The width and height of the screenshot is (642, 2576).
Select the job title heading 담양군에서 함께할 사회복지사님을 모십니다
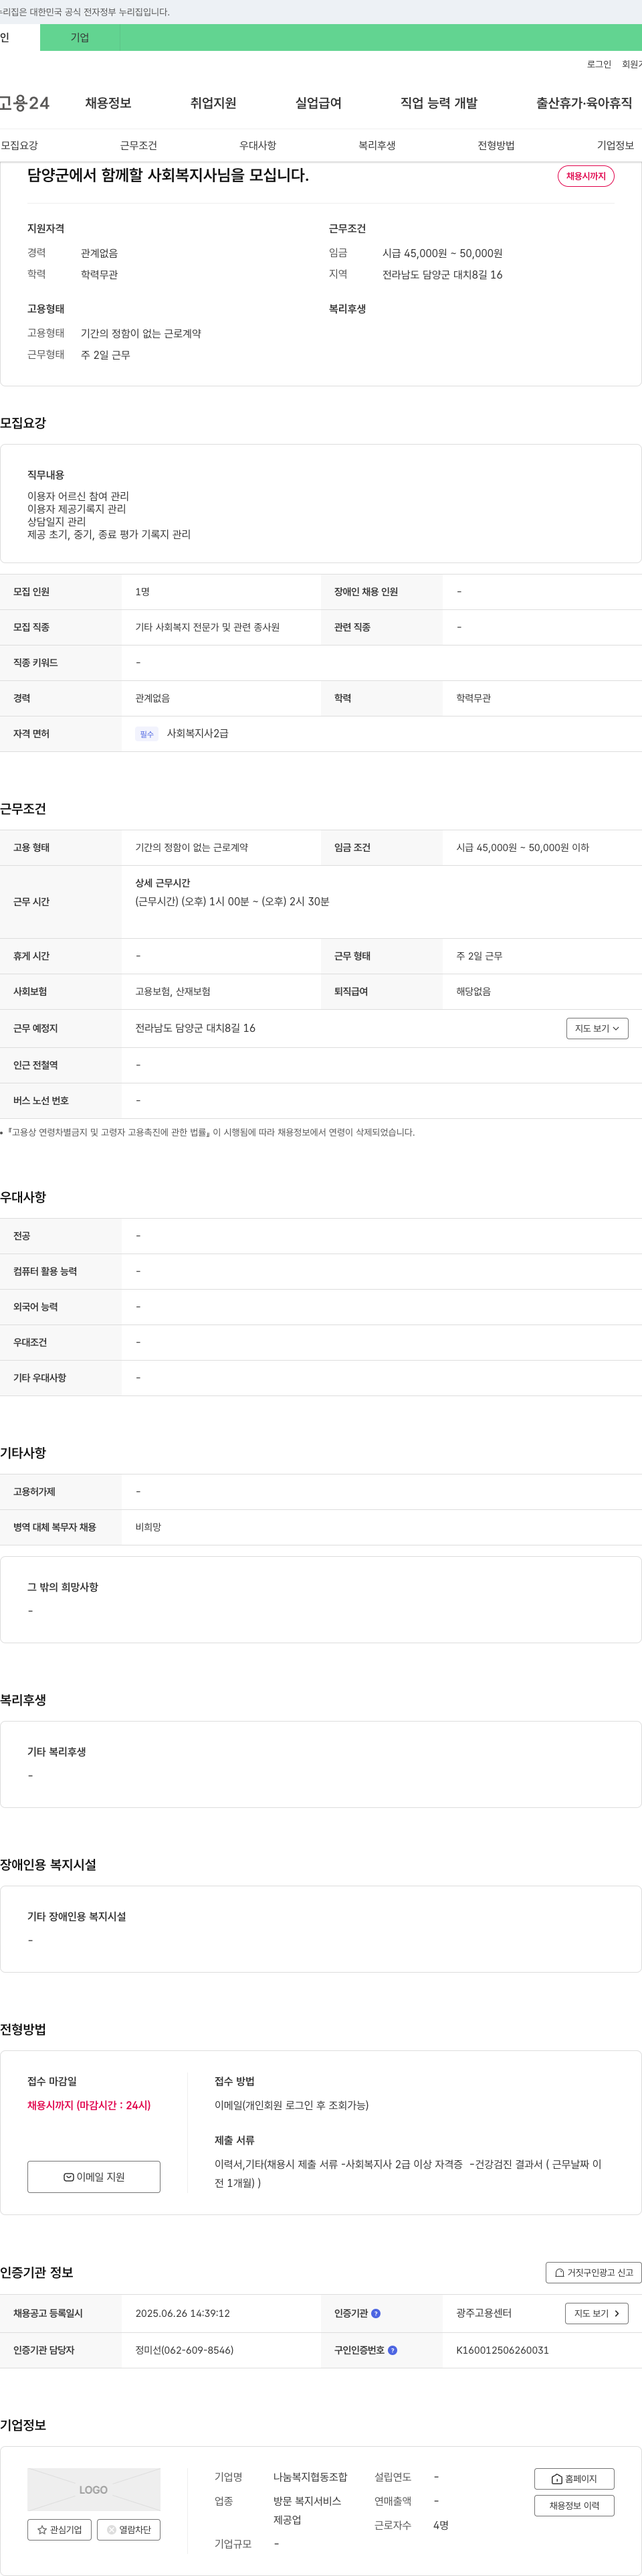[168, 175]
